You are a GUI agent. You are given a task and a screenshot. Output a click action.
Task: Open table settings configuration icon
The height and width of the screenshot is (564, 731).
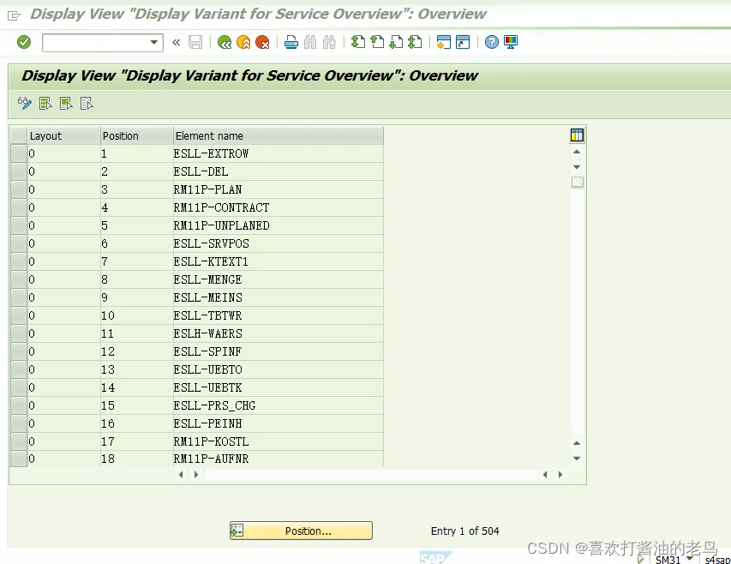pyautogui.click(x=577, y=135)
